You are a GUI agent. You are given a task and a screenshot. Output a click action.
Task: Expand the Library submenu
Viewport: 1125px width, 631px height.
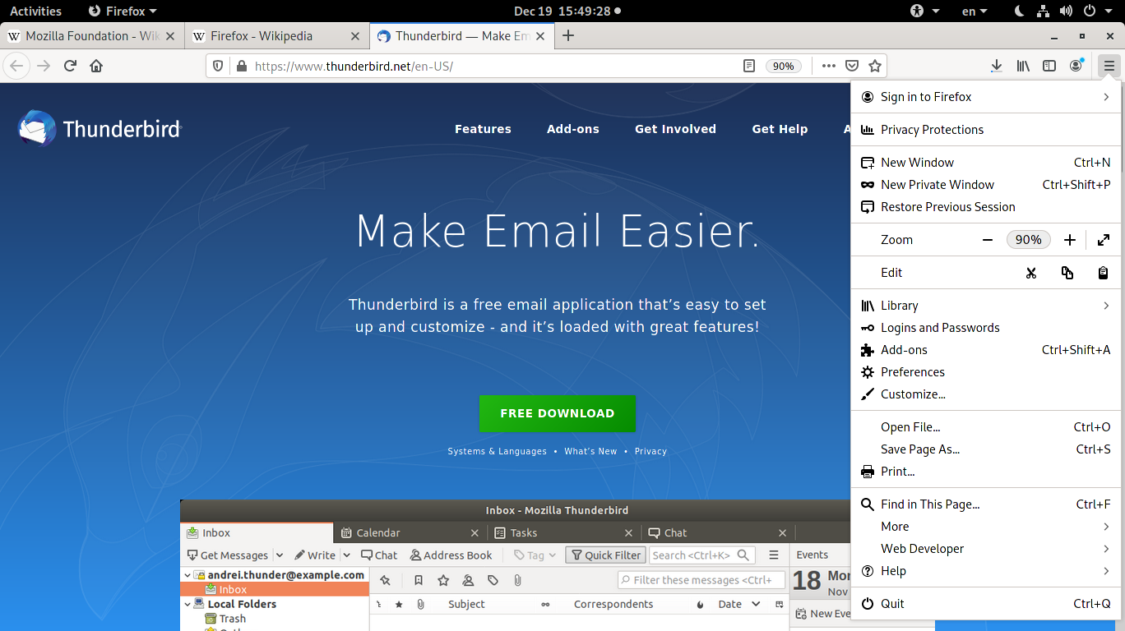984,306
